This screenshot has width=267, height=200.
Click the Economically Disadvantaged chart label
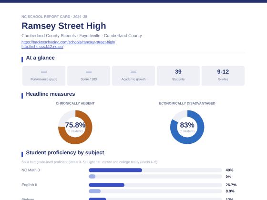pyautogui.click(x=187, y=103)
